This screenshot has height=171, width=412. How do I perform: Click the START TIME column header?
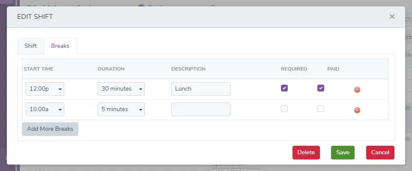click(39, 69)
